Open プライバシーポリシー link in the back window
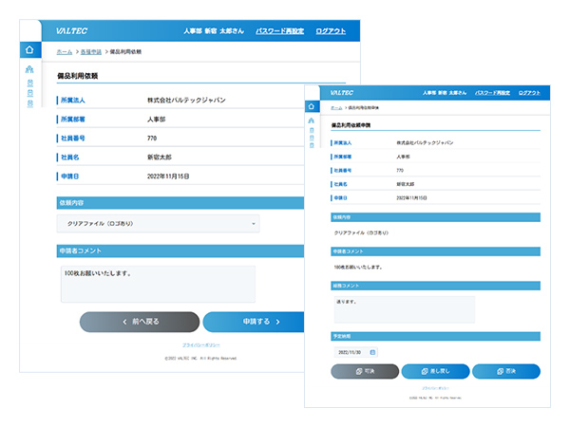This screenshot has height=427, width=570. coord(201,345)
